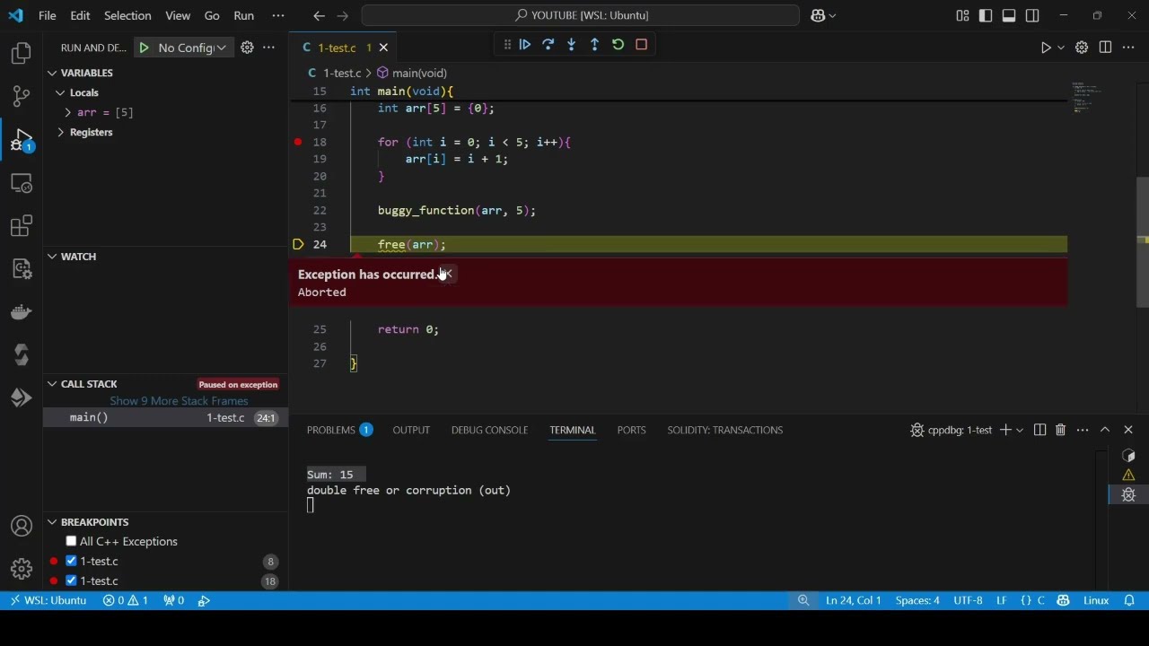
Task: Run C file with editor play button
Action: pos(1046,48)
